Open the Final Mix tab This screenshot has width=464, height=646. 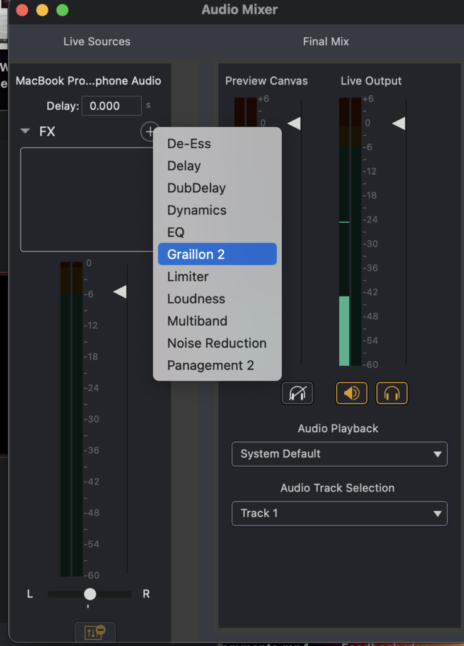coord(325,42)
